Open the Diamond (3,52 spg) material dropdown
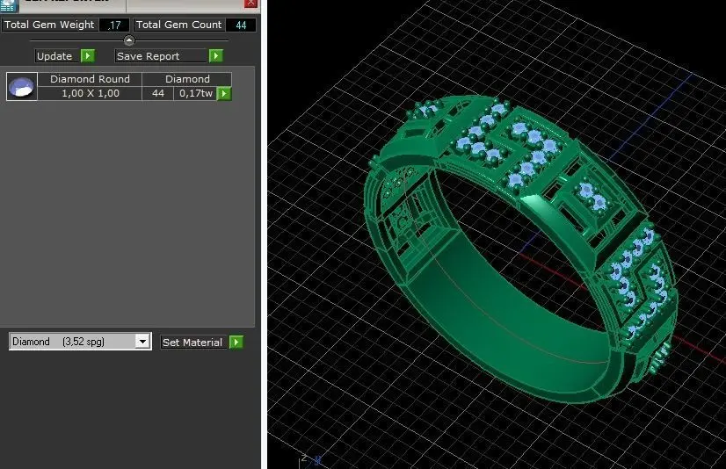This screenshot has width=726, height=469. click(x=142, y=342)
